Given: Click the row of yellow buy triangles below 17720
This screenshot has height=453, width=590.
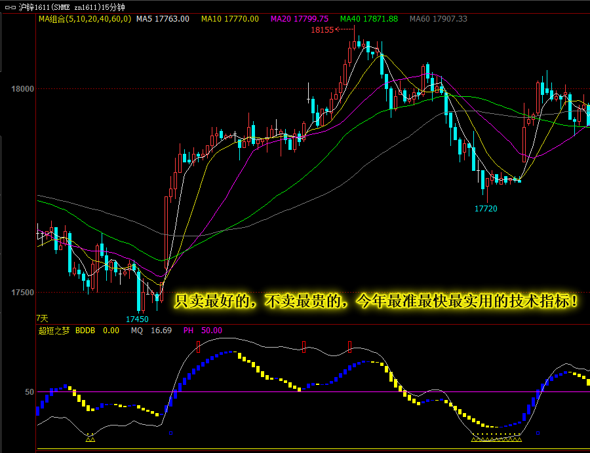Looking at the screenshot, I should pyautogui.click(x=496, y=438).
